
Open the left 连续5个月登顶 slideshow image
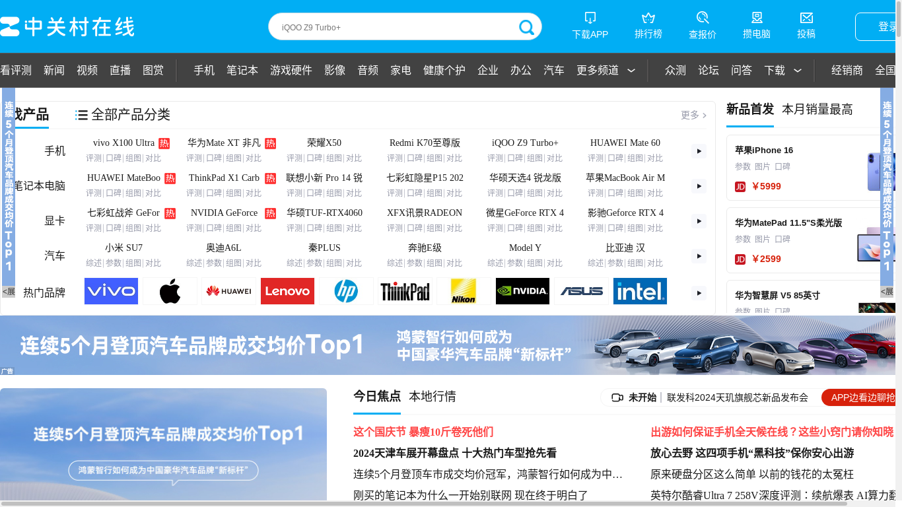[x=163, y=444]
